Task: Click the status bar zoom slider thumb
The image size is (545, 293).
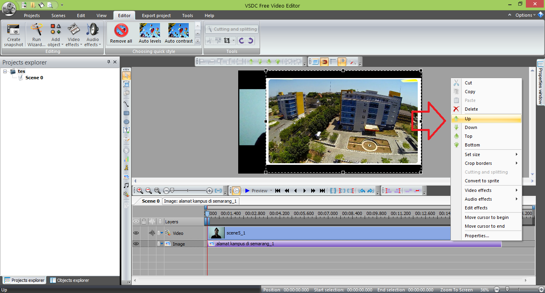Action: click(507, 289)
